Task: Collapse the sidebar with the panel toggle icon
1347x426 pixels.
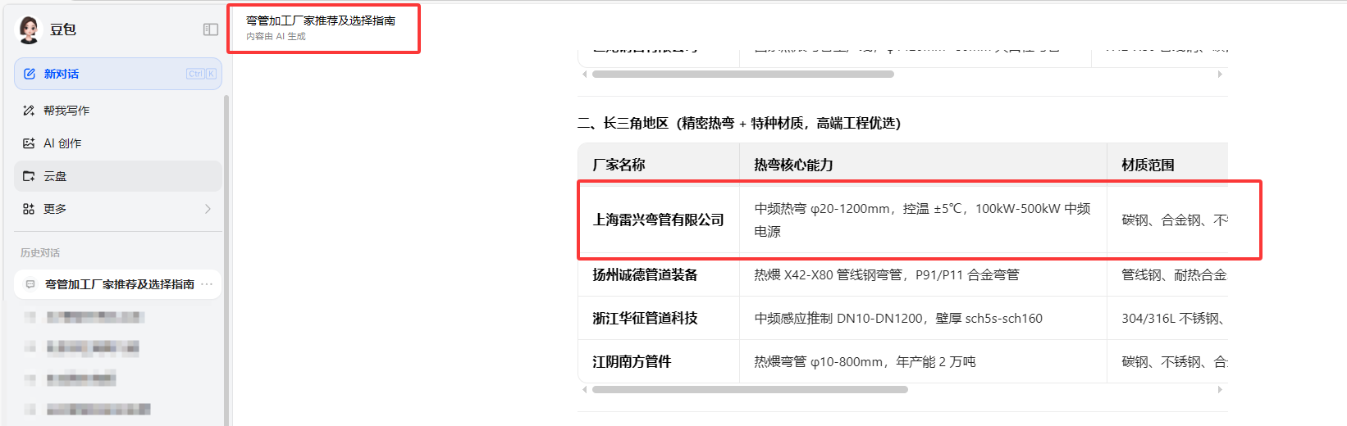Action: (211, 29)
